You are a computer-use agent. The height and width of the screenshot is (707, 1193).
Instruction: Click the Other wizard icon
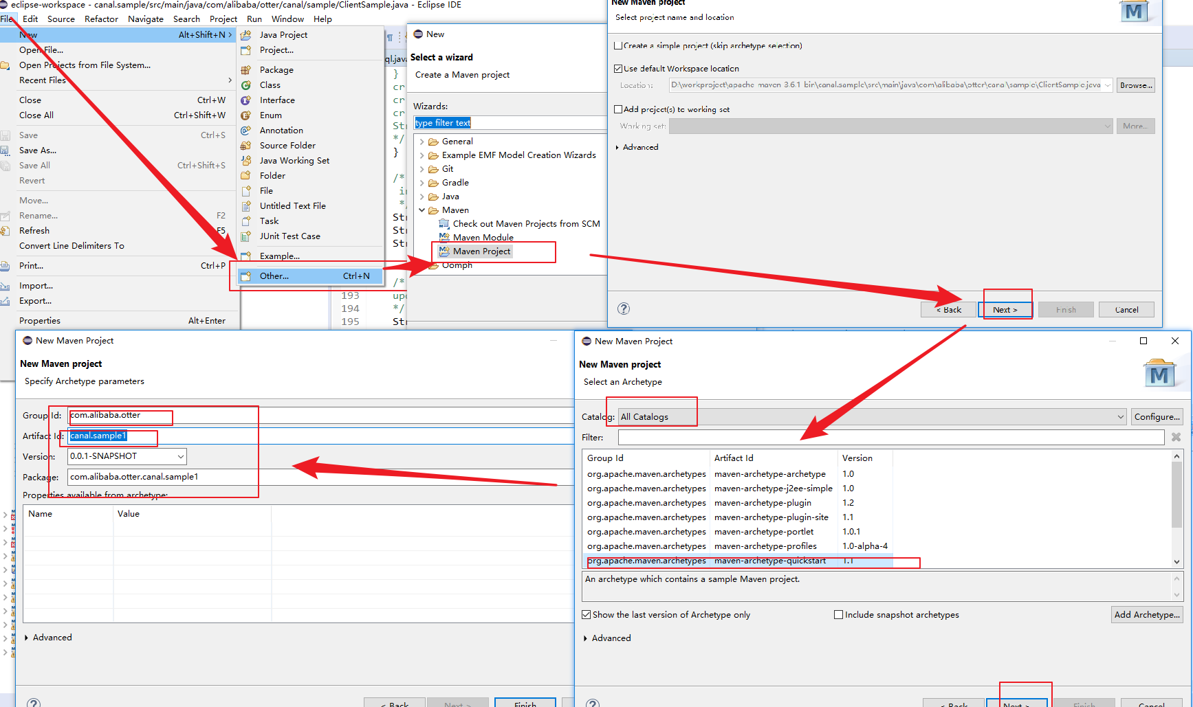pyautogui.click(x=246, y=276)
